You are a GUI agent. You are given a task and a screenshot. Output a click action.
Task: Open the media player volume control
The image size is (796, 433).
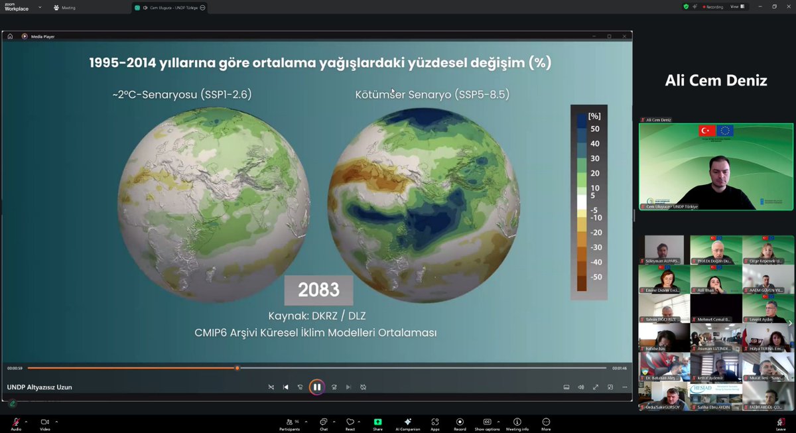coord(581,387)
